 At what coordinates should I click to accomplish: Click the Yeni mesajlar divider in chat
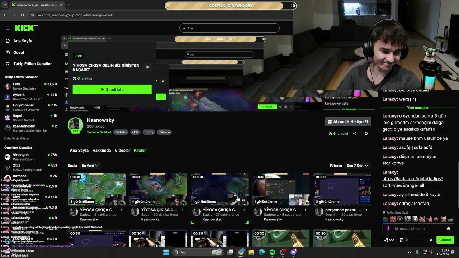coord(418,107)
